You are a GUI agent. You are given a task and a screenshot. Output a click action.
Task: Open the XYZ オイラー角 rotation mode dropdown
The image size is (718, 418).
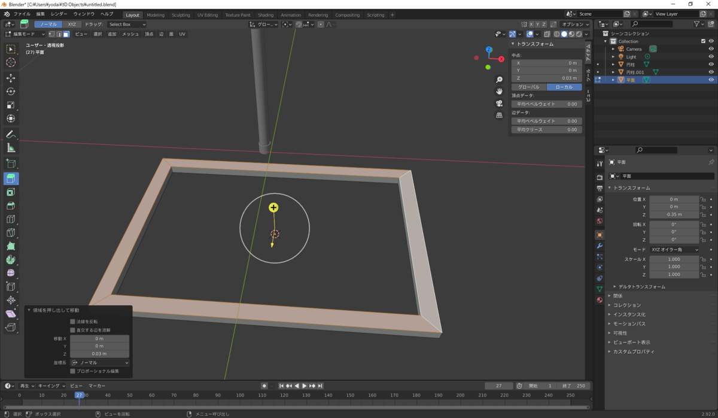674,250
